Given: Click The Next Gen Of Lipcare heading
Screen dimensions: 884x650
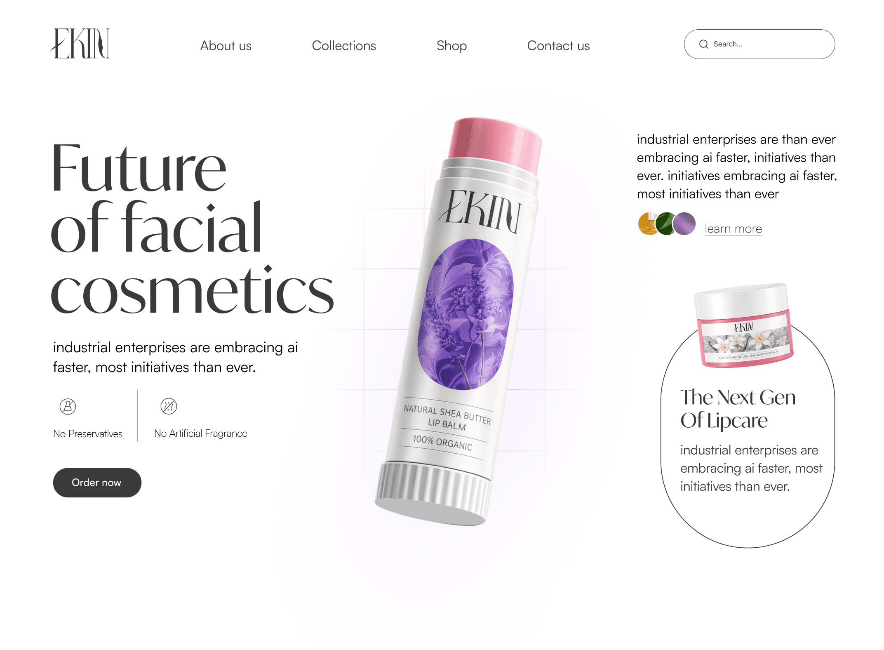Looking at the screenshot, I should [x=738, y=409].
